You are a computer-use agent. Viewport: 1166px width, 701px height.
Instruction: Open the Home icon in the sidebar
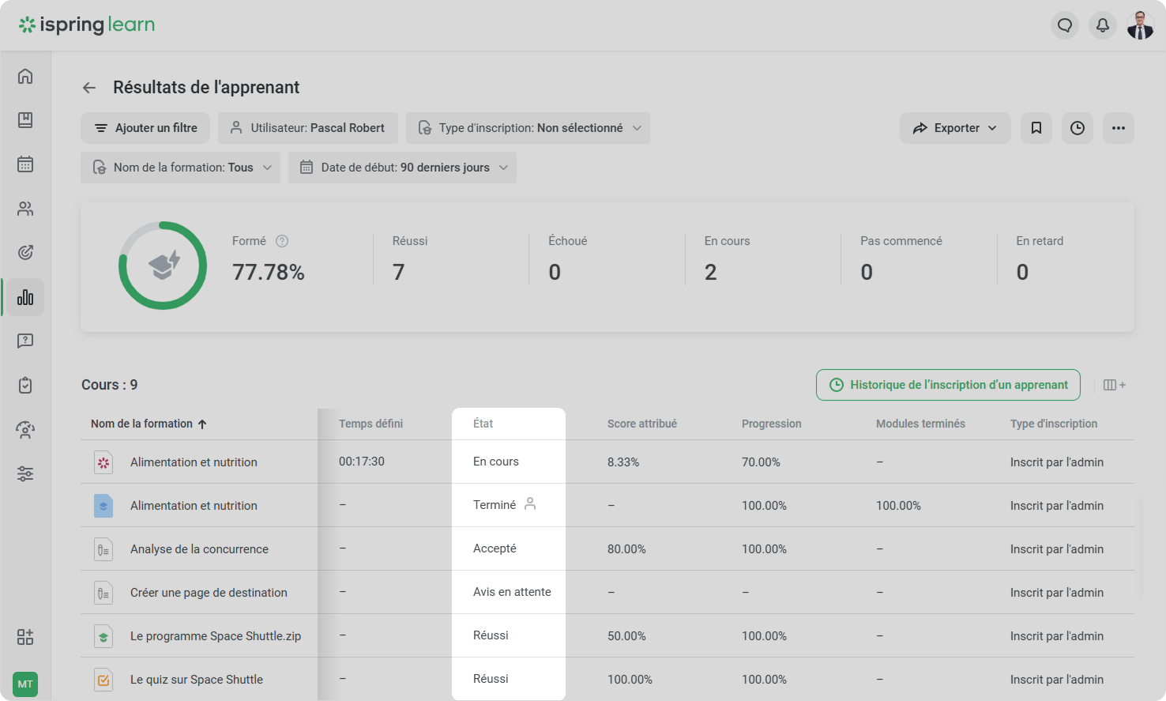[x=25, y=76]
